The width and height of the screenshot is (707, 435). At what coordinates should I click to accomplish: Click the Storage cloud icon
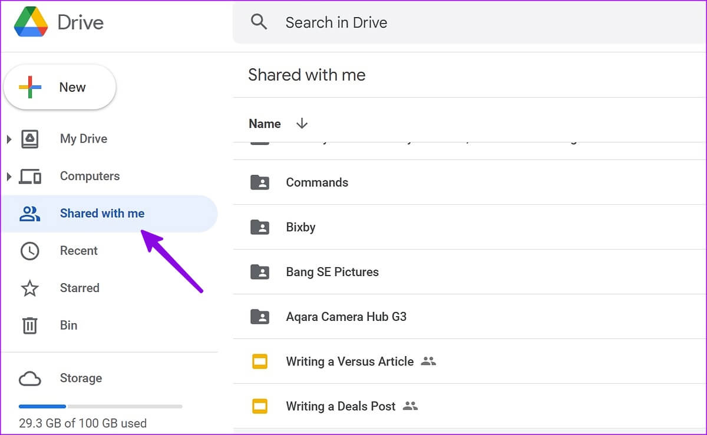pyautogui.click(x=29, y=378)
